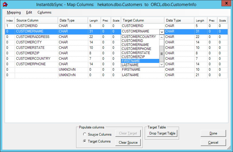
Task: Select the CUSTOMERNAME source column cell
Action: coord(36,31)
